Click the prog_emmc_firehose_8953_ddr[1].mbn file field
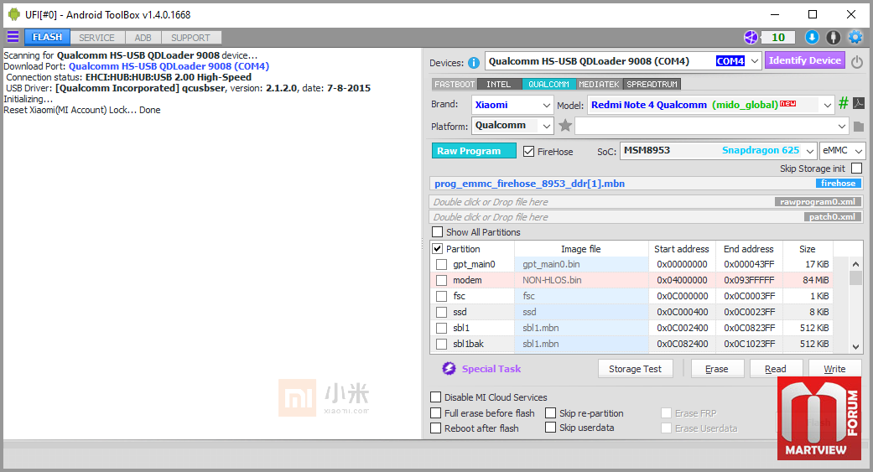This screenshot has height=472, width=873. [x=647, y=183]
